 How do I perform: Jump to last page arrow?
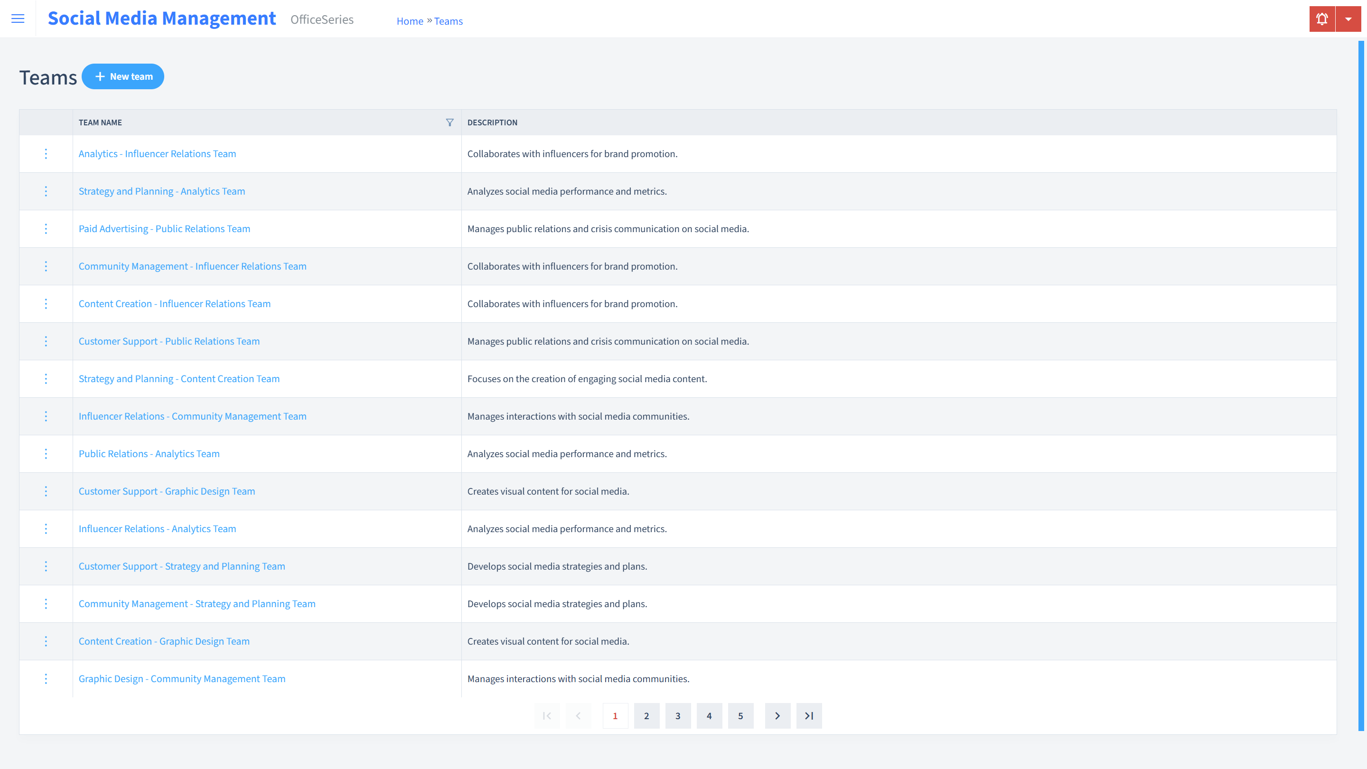809,716
